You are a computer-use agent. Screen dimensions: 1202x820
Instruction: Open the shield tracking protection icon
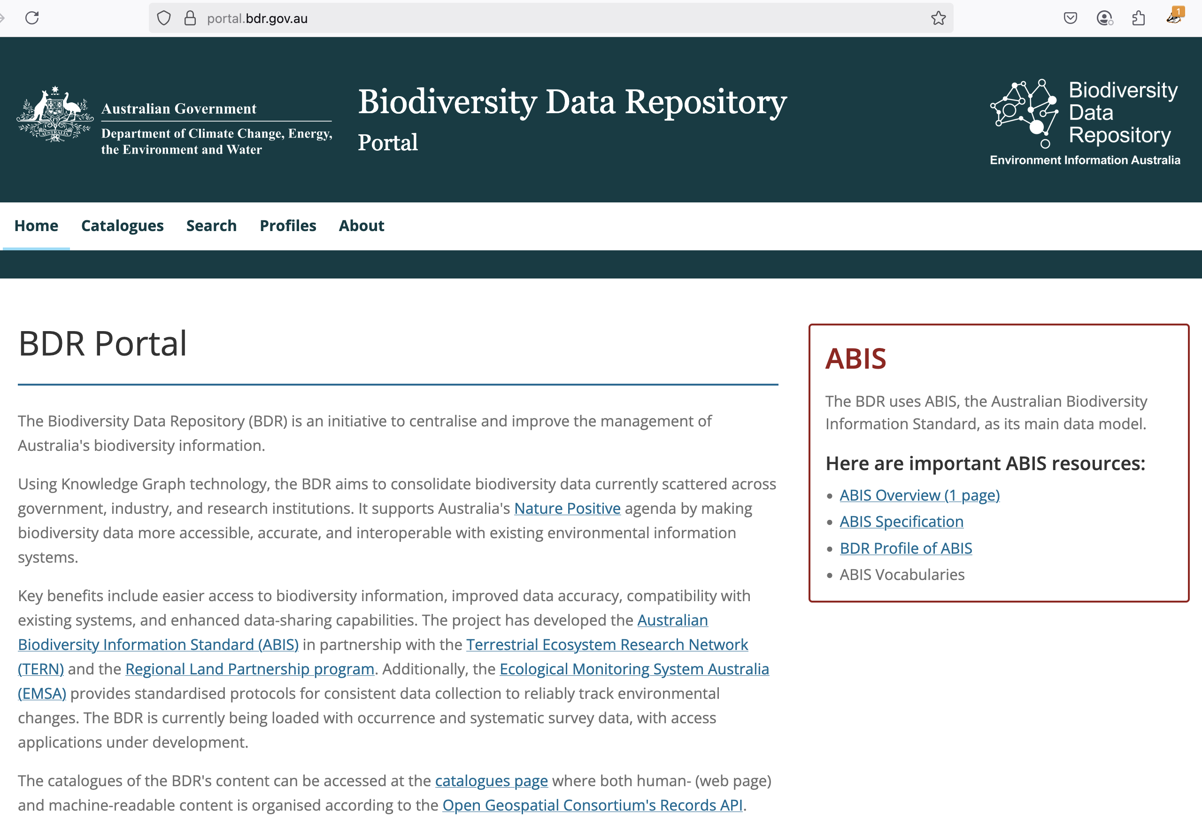click(164, 18)
